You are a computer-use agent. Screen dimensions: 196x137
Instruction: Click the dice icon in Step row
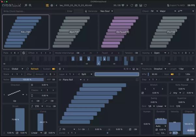188,80
